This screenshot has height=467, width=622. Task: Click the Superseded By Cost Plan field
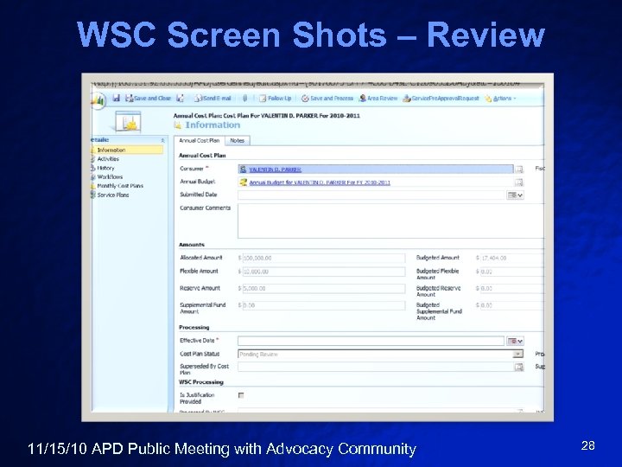(376, 367)
